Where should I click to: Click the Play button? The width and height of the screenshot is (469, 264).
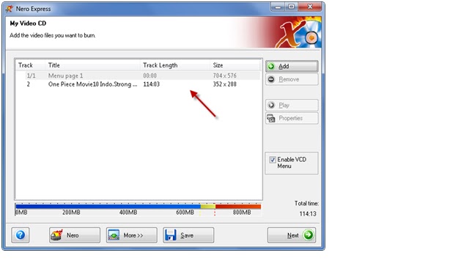pyautogui.click(x=292, y=105)
